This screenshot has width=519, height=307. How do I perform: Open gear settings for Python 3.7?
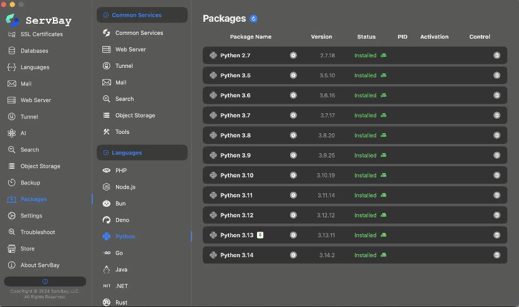[x=293, y=115]
